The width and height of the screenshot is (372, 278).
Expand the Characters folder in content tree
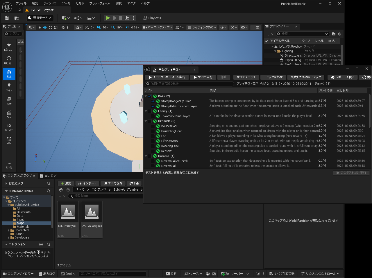pos(9,230)
